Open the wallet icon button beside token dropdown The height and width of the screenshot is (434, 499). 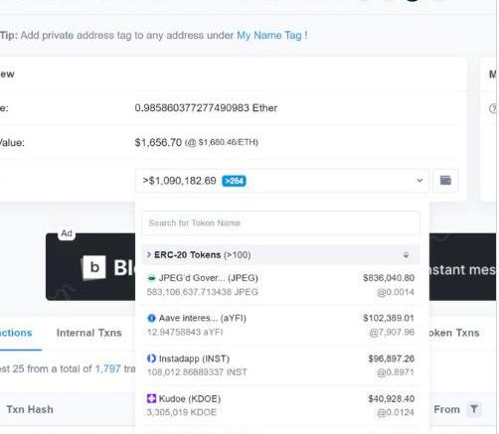click(445, 181)
